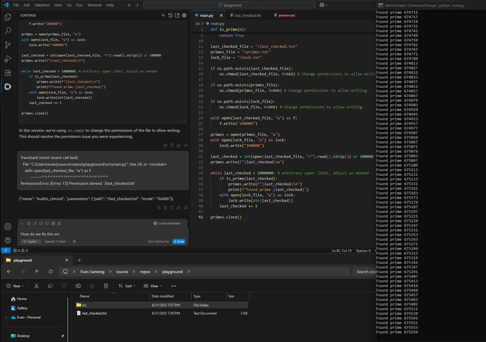Open the Extensions view in sidebar
Screen dimensions: 486x342
click(8, 73)
